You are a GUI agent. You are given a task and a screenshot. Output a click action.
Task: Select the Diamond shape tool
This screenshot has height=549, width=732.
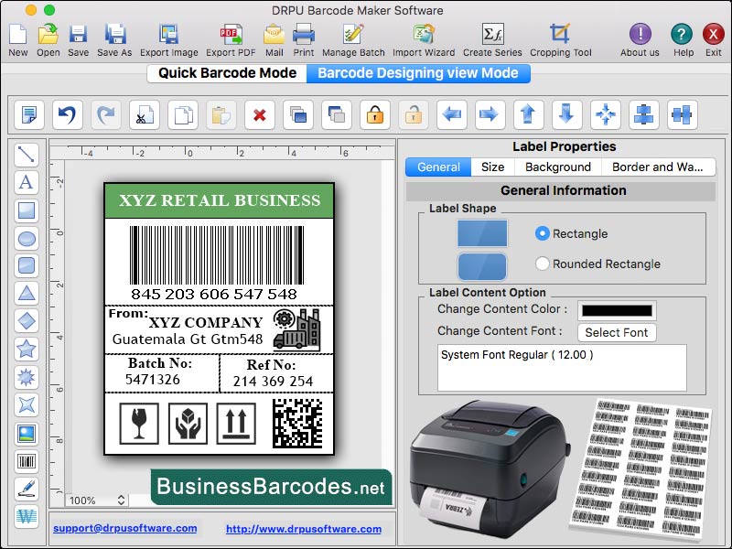pyautogui.click(x=27, y=321)
